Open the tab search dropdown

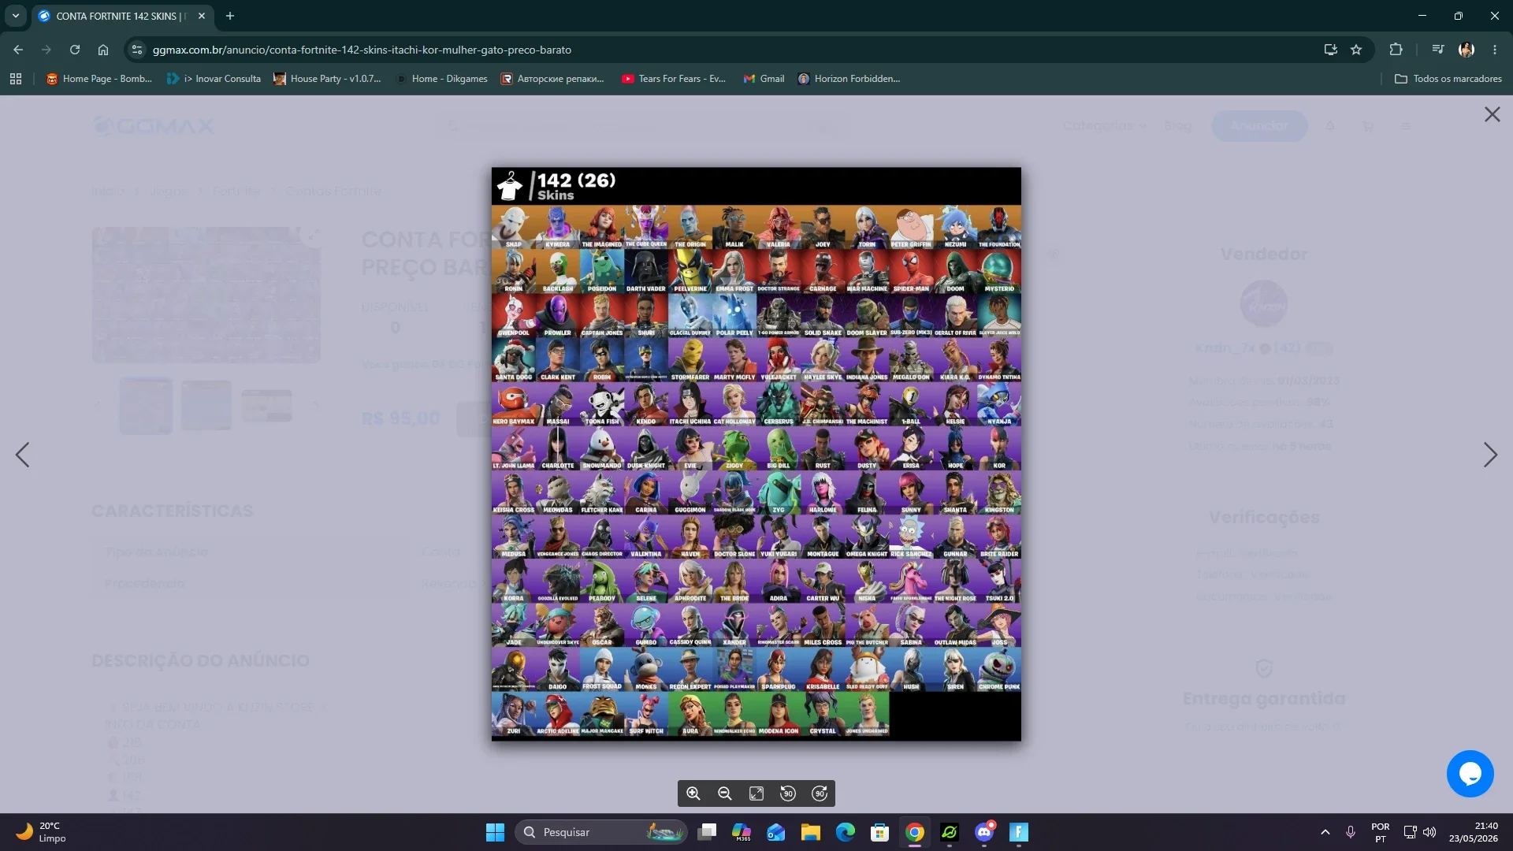point(15,16)
